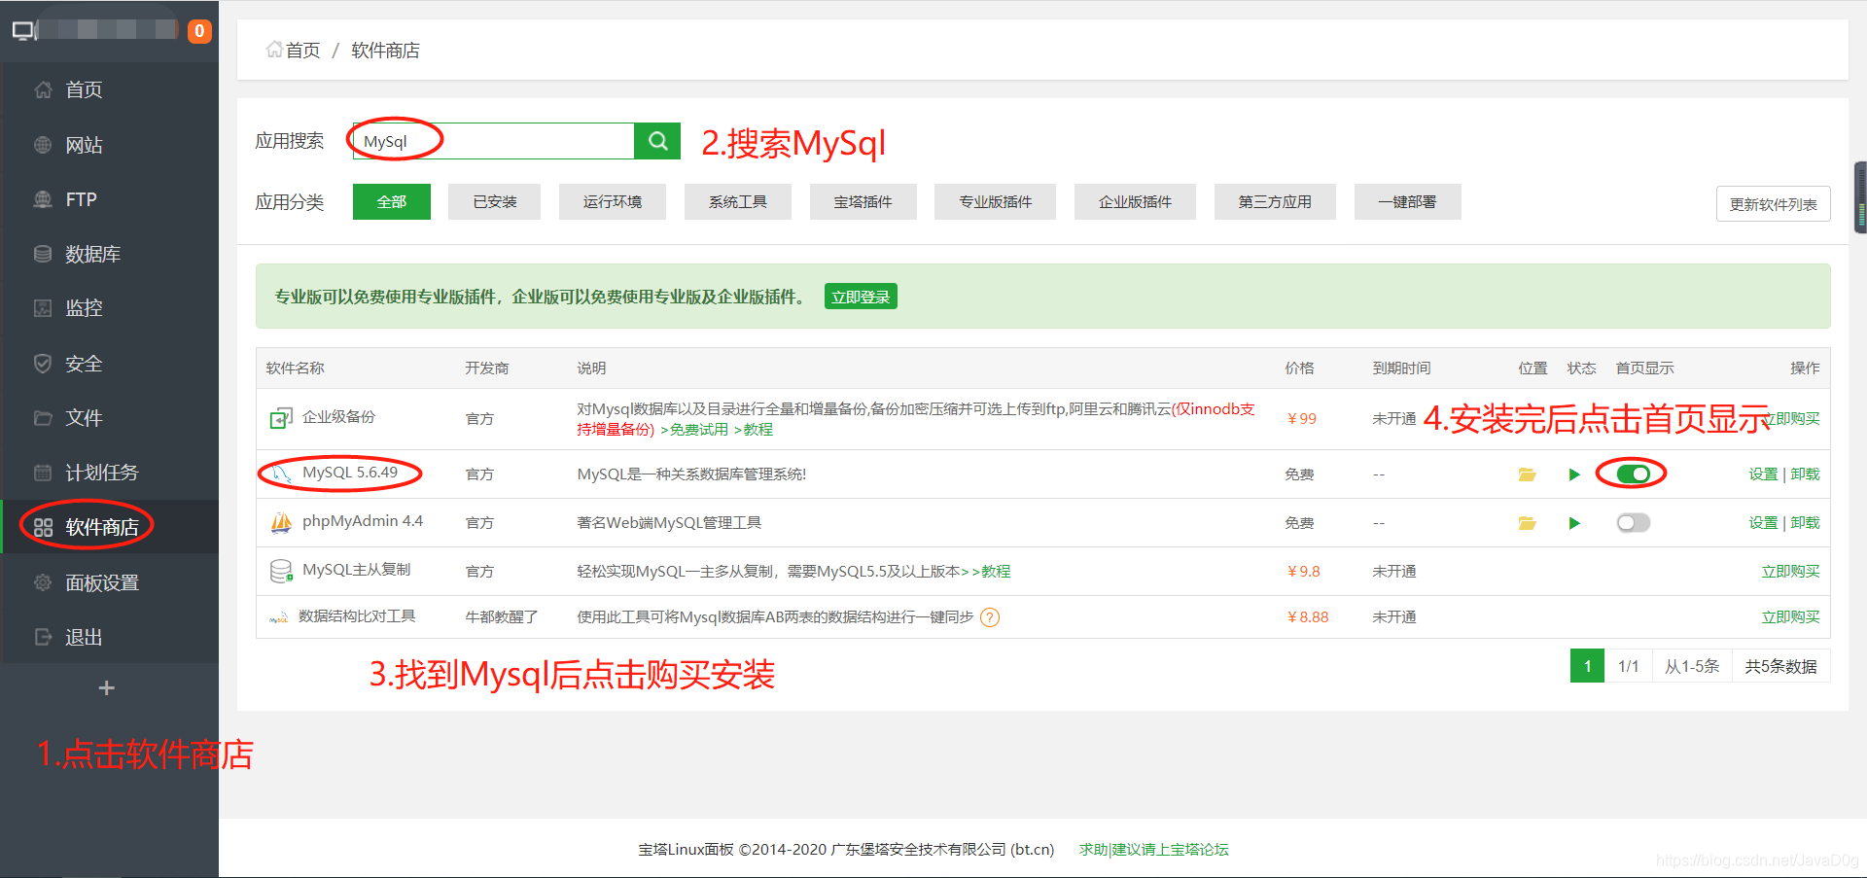Click the monitor icon at top-left
This screenshot has height=878, width=1867.
[x=23, y=31]
